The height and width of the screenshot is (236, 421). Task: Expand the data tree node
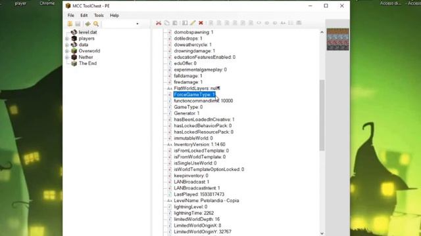click(x=67, y=45)
